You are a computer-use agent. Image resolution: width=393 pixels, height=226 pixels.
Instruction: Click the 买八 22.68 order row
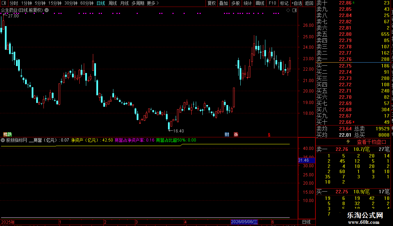coord(353,110)
